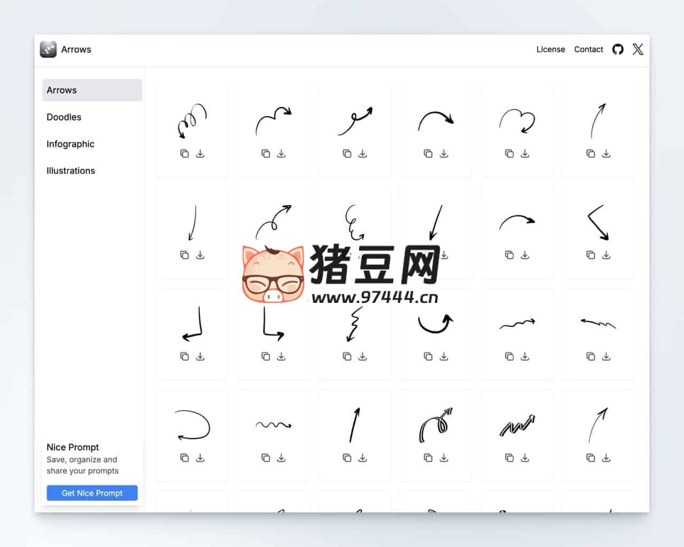Copy the double-line rising zigzag arrow
This screenshot has height=547, width=684.
[x=509, y=458]
